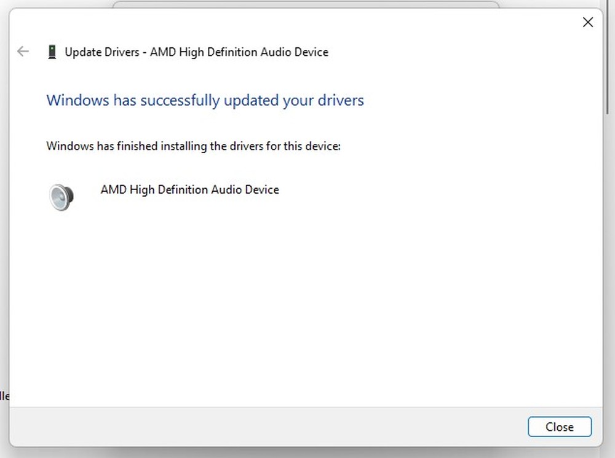Image resolution: width=615 pixels, height=458 pixels.
Task: Click the 'Windows has successfully updated your drivers' heading
Action: 205,100
